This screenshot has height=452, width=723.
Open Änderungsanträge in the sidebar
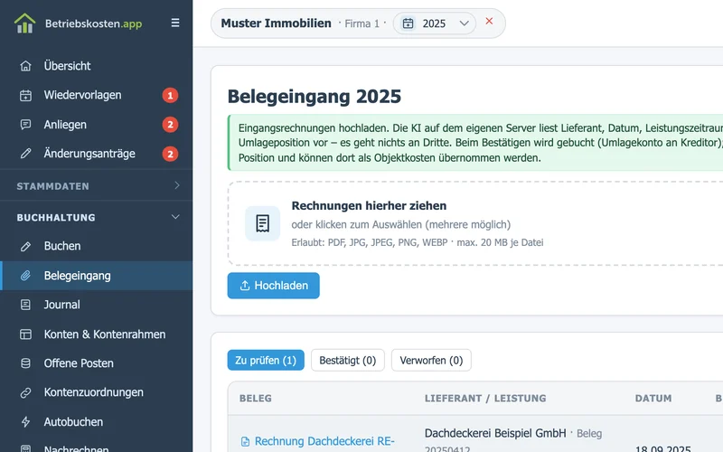tap(89, 154)
